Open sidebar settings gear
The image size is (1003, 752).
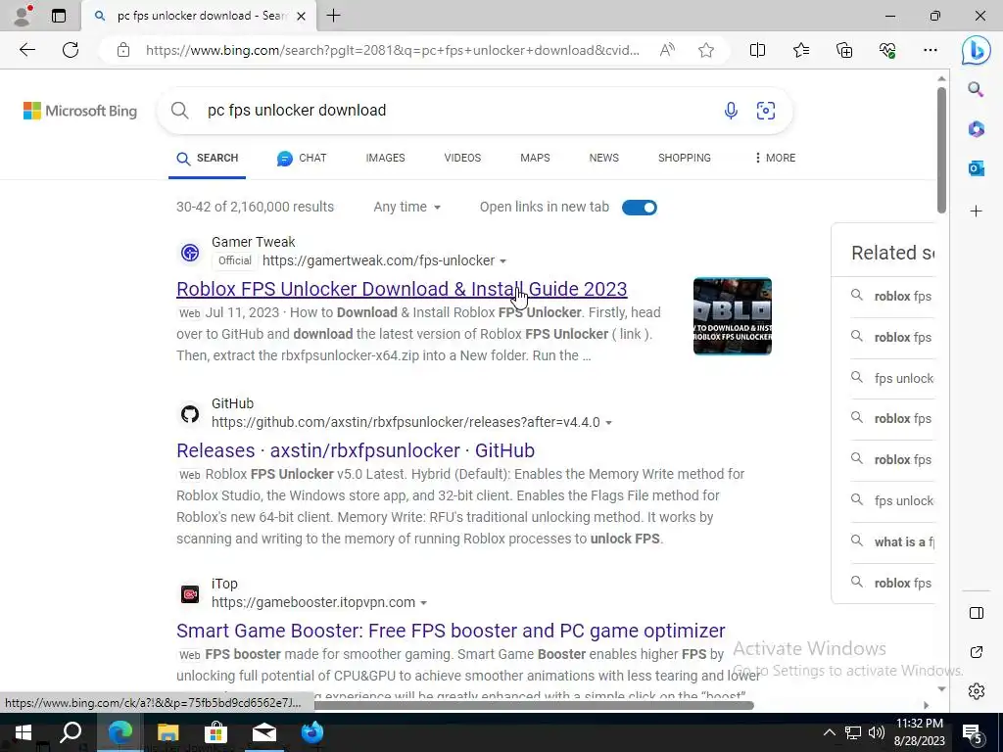[x=977, y=691]
